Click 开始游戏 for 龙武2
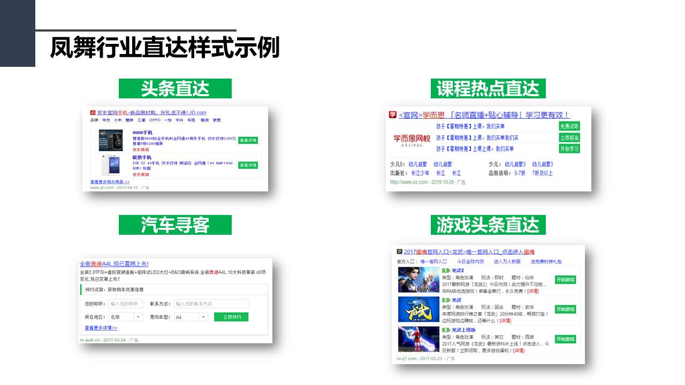 point(565,280)
